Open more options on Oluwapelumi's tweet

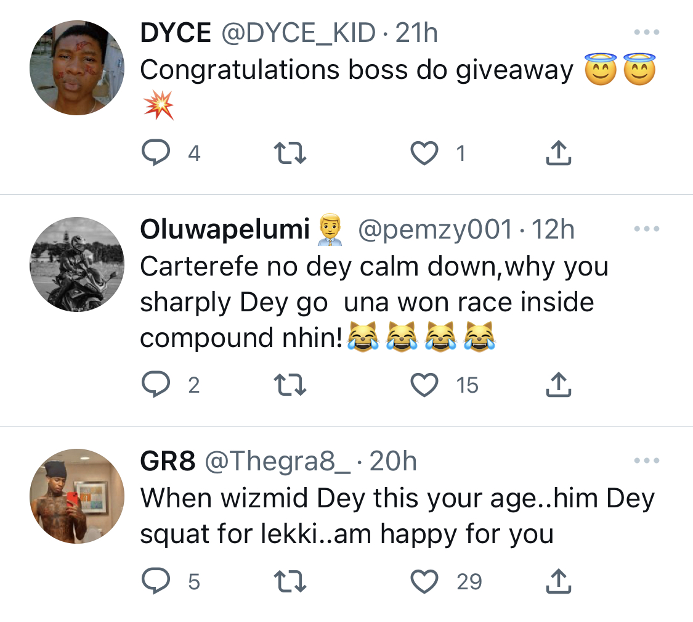(x=647, y=229)
